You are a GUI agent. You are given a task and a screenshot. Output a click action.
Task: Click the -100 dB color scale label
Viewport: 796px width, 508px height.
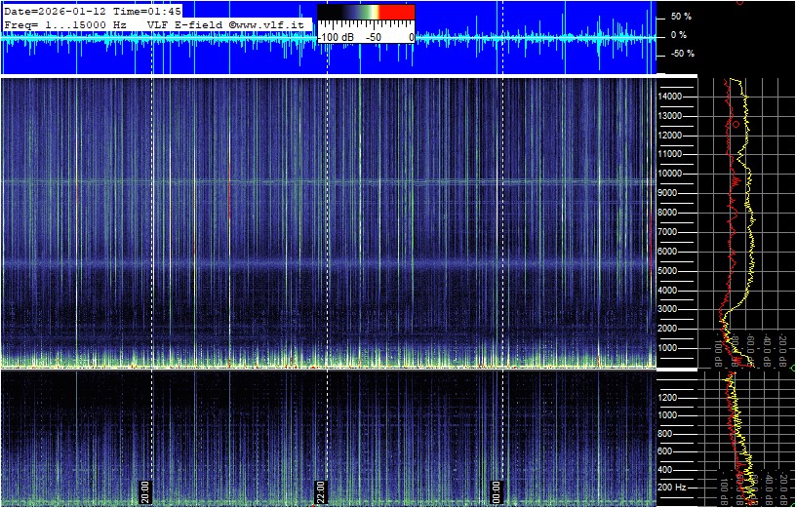pos(337,36)
